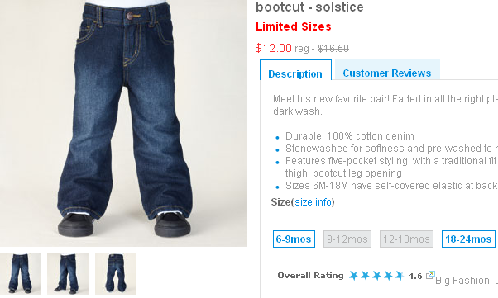Click the 4.6 rating score
Viewport: 498px width, 298px height.
415,277
